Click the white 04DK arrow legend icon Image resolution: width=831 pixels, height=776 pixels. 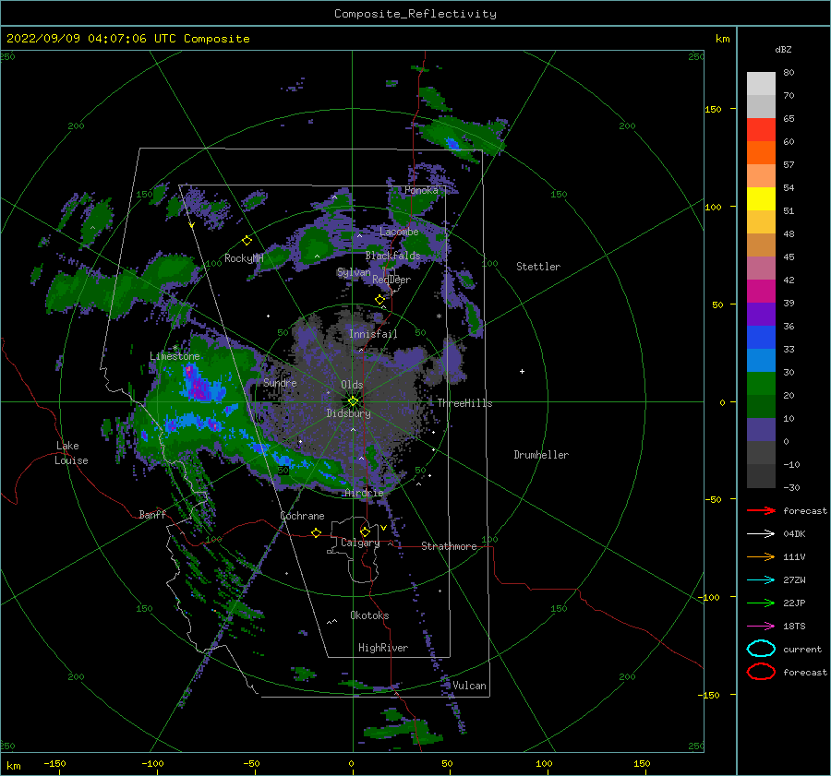[x=761, y=534]
